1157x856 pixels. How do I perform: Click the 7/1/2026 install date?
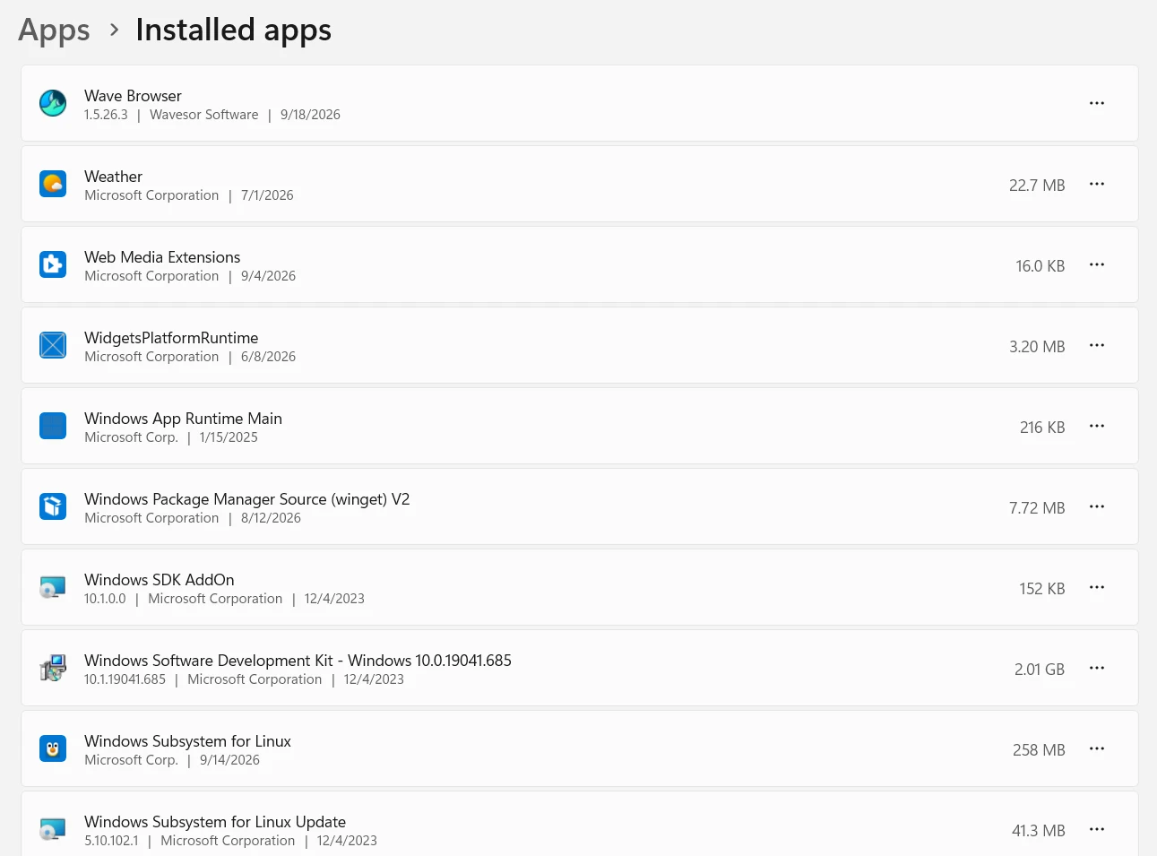(267, 195)
